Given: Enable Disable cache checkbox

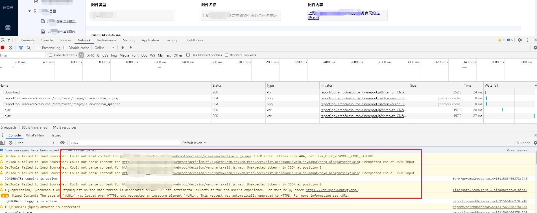Looking at the screenshot, I should [x=65, y=48].
